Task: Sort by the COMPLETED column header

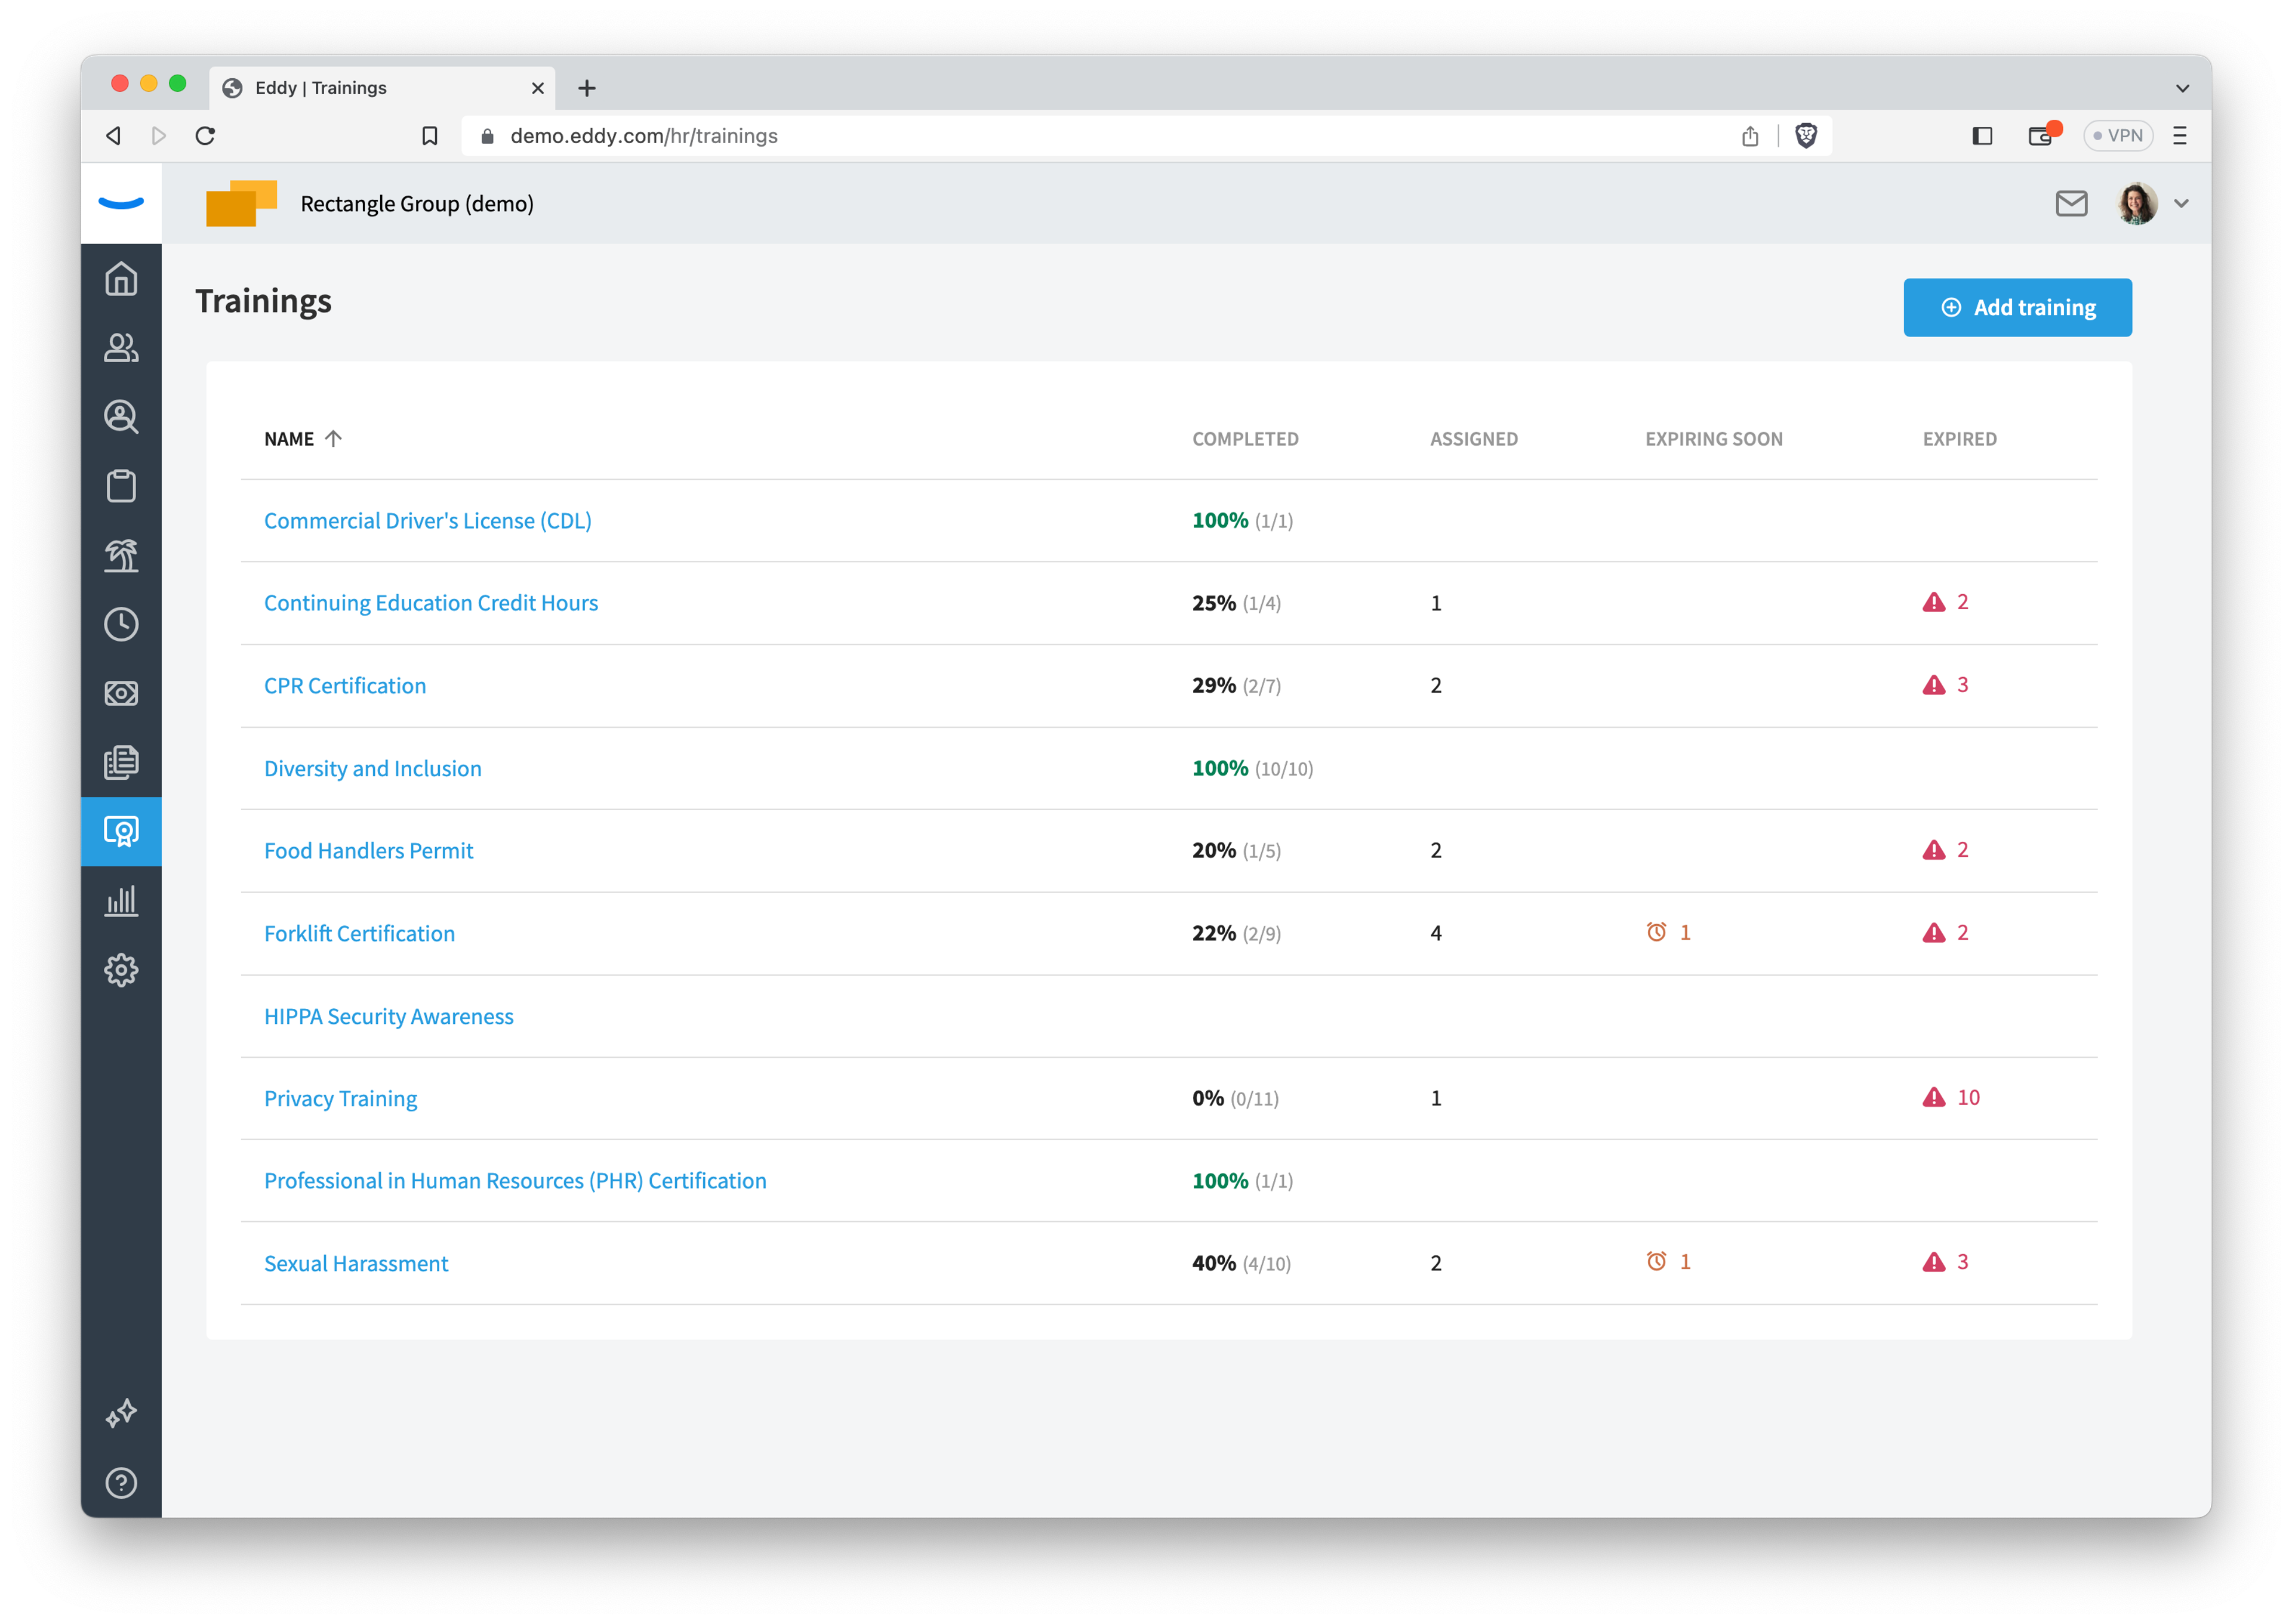Action: [x=1244, y=439]
